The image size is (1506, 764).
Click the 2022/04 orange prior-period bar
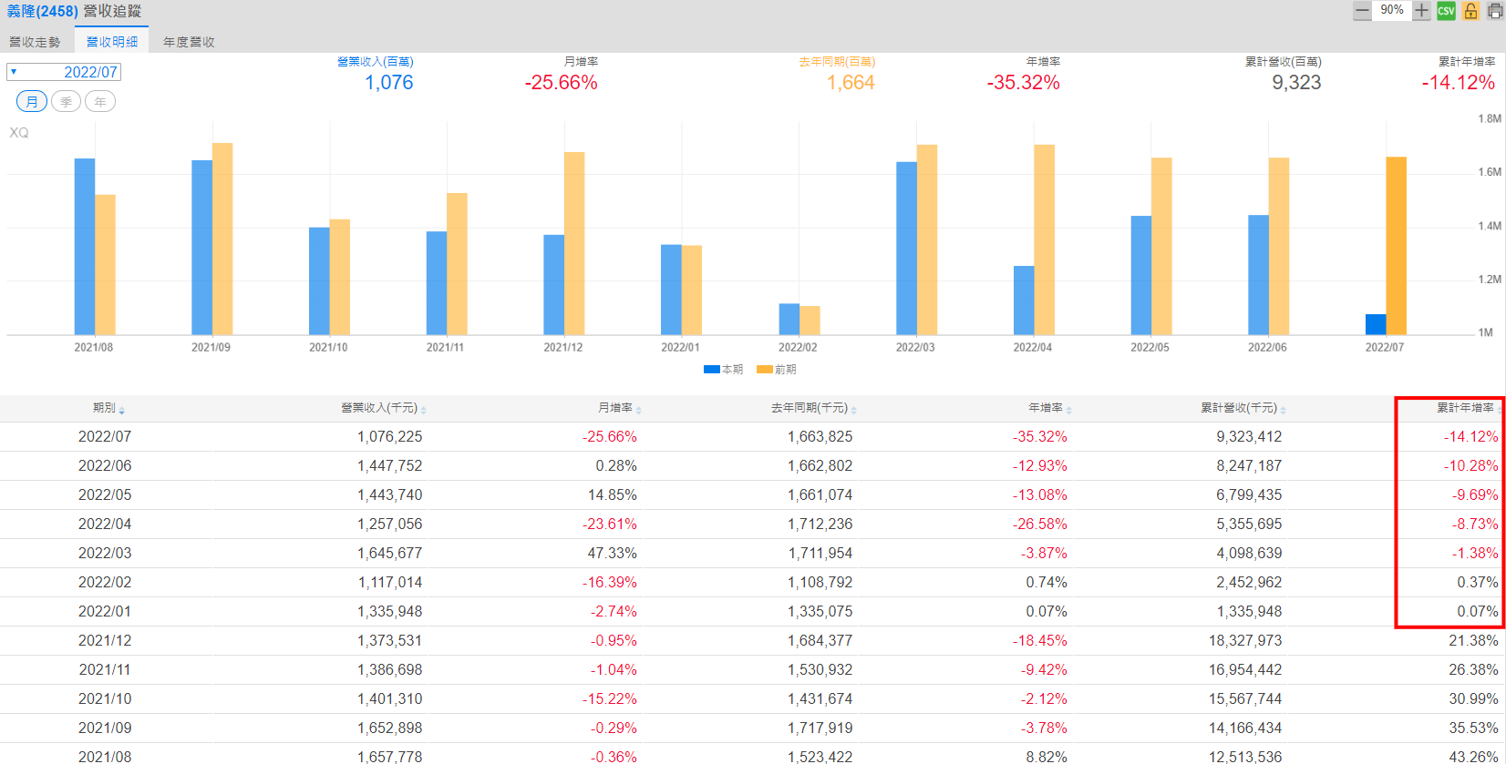click(x=1045, y=239)
